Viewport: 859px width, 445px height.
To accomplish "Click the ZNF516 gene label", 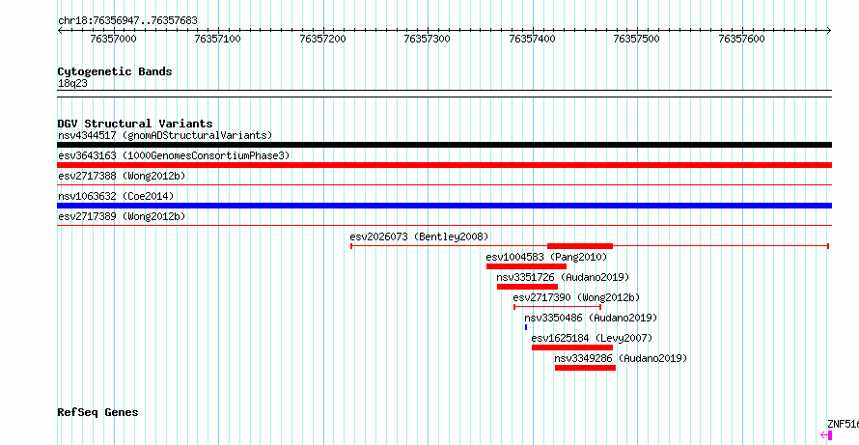I will (844, 424).
